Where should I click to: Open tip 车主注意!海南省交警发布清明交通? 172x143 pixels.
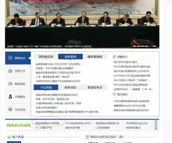(133, 67)
